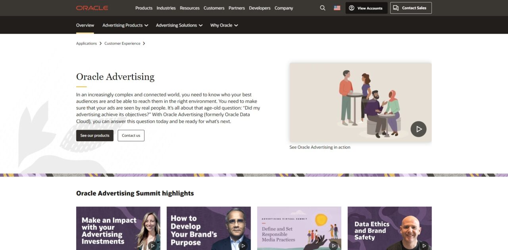Screen dimensions: 508x250
Task: Open the Customers menu
Action: (x=214, y=8)
